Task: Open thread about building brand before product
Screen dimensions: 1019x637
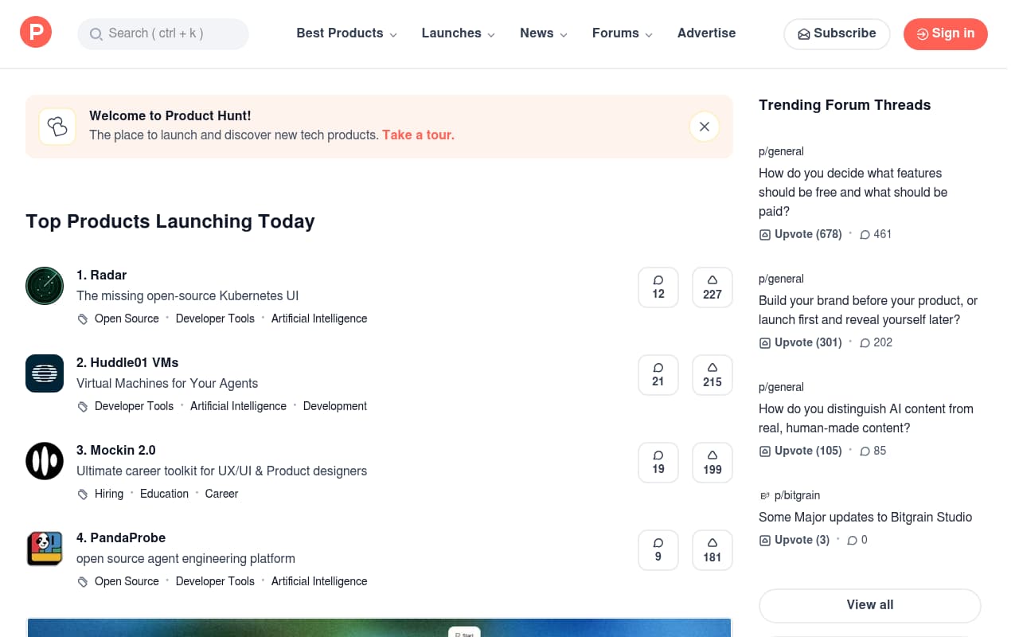Action: point(868,310)
